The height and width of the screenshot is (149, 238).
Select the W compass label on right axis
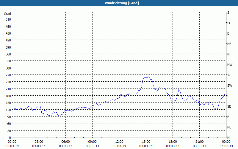[229, 75]
